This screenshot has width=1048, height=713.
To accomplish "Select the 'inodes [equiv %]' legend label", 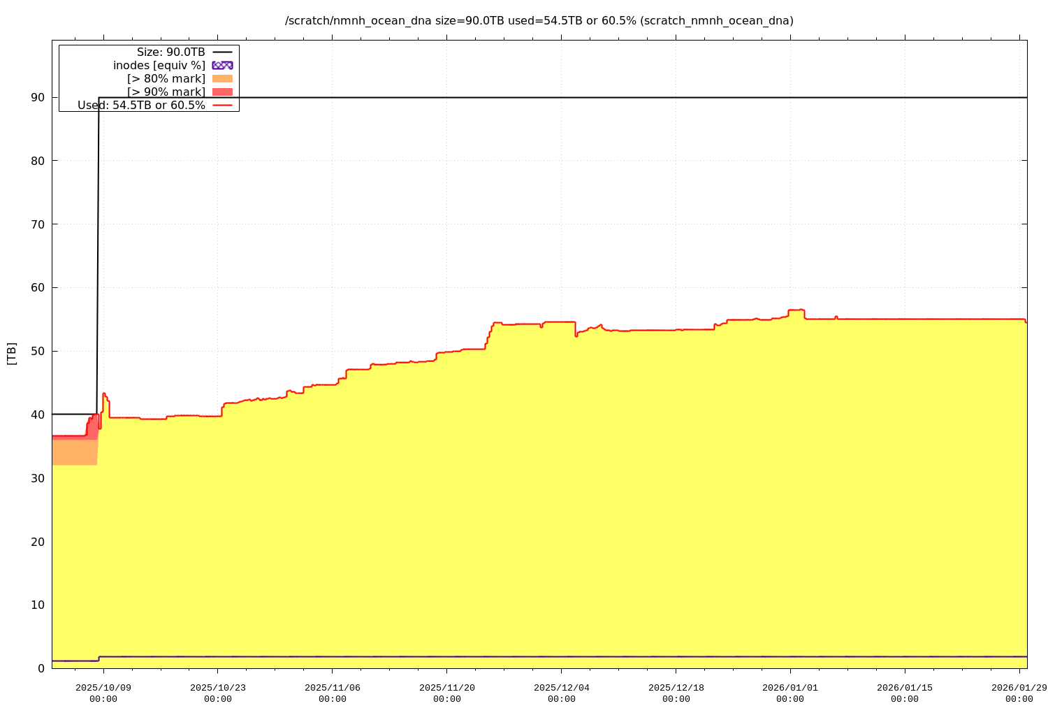I will (x=159, y=65).
